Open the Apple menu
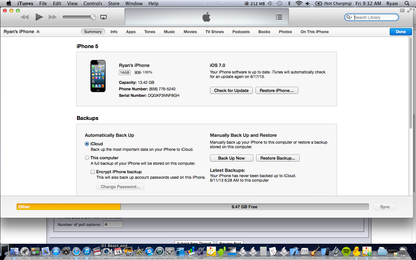Image resolution: width=416 pixels, height=260 pixels. coord(9,4)
